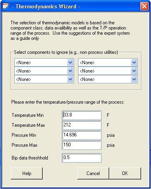Image resolution: width=151 pixels, height=189 pixels.
Task: Click the DOC icon in title bar
Action: point(6,6)
